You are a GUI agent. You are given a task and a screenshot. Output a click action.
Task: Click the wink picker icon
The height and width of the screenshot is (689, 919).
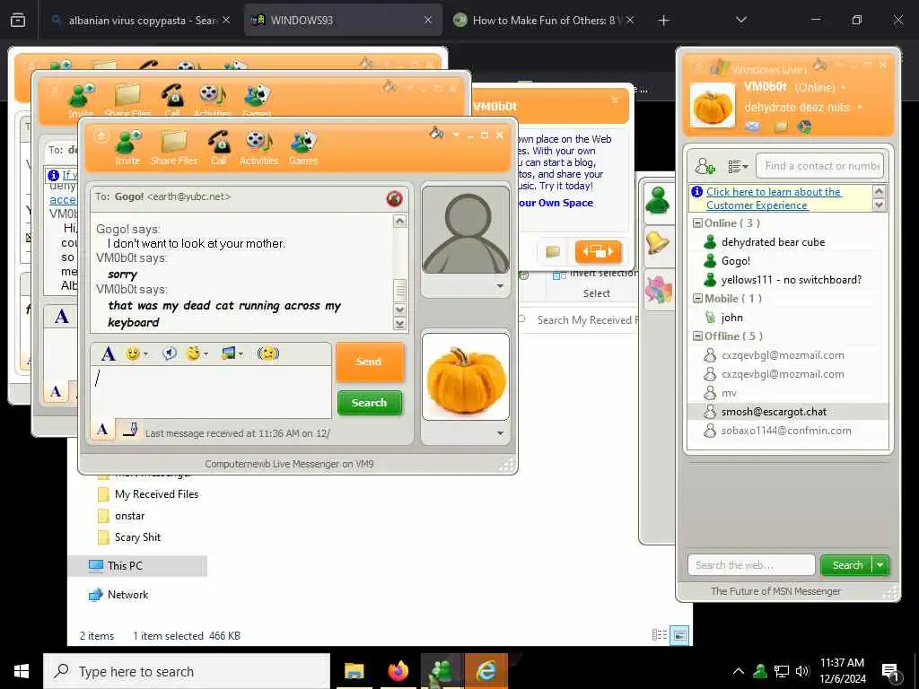193,353
